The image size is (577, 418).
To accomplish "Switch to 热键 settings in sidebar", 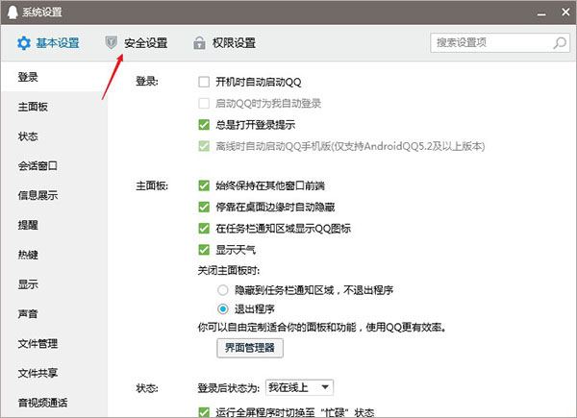I will [28, 255].
